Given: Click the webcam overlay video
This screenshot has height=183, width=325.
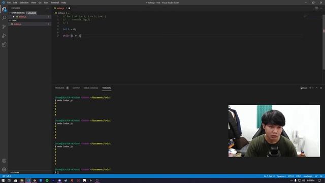Looking at the screenshot, I should click(274, 131).
